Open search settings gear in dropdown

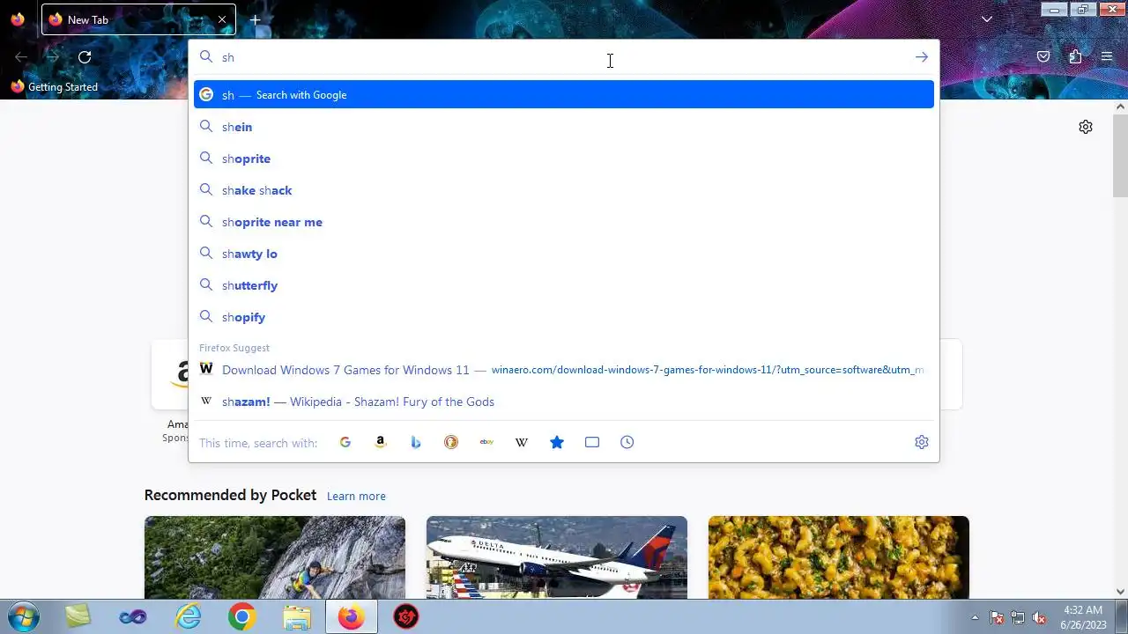pyautogui.click(x=922, y=442)
